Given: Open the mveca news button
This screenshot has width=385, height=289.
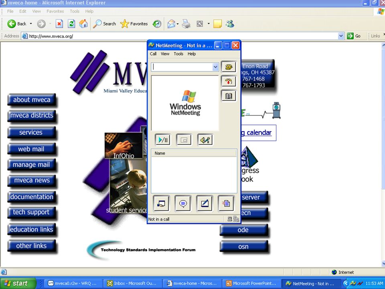Looking at the screenshot, I should 32,180.
